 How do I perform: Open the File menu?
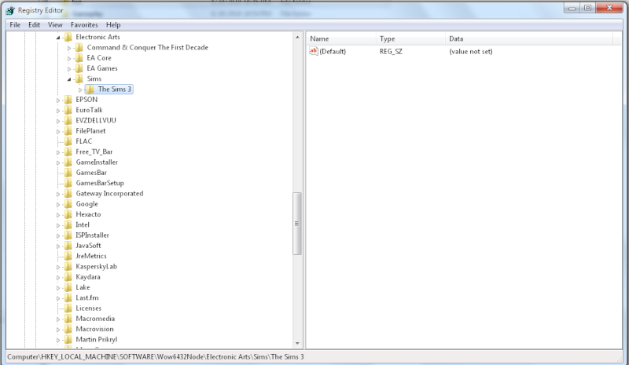pyautogui.click(x=15, y=25)
